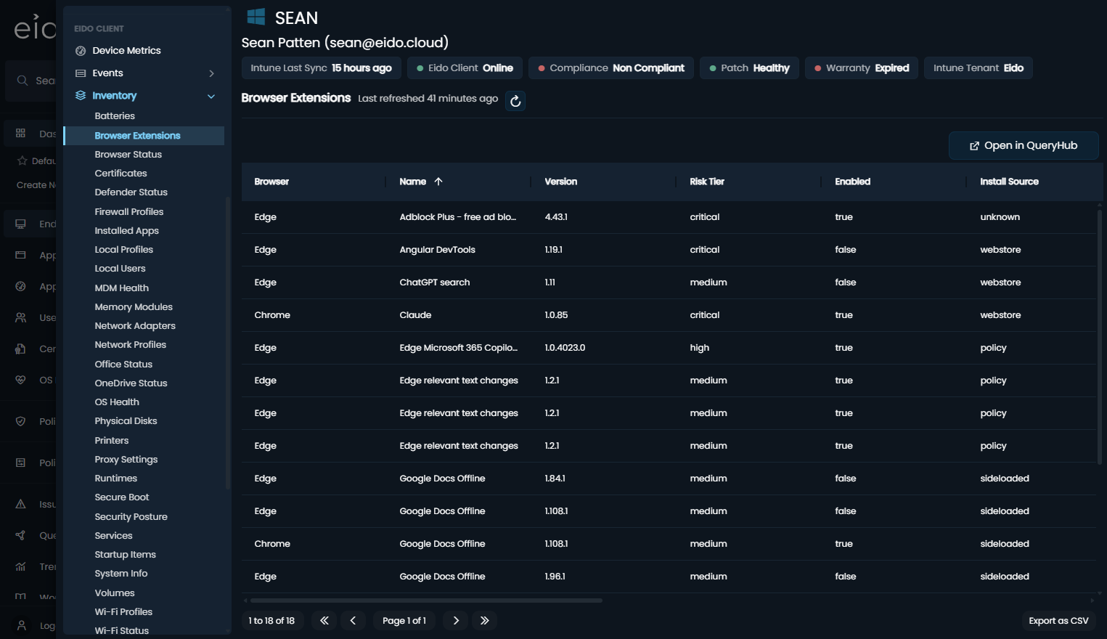Open Wi-Fi Profiles page

pyautogui.click(x=123, y=612)
